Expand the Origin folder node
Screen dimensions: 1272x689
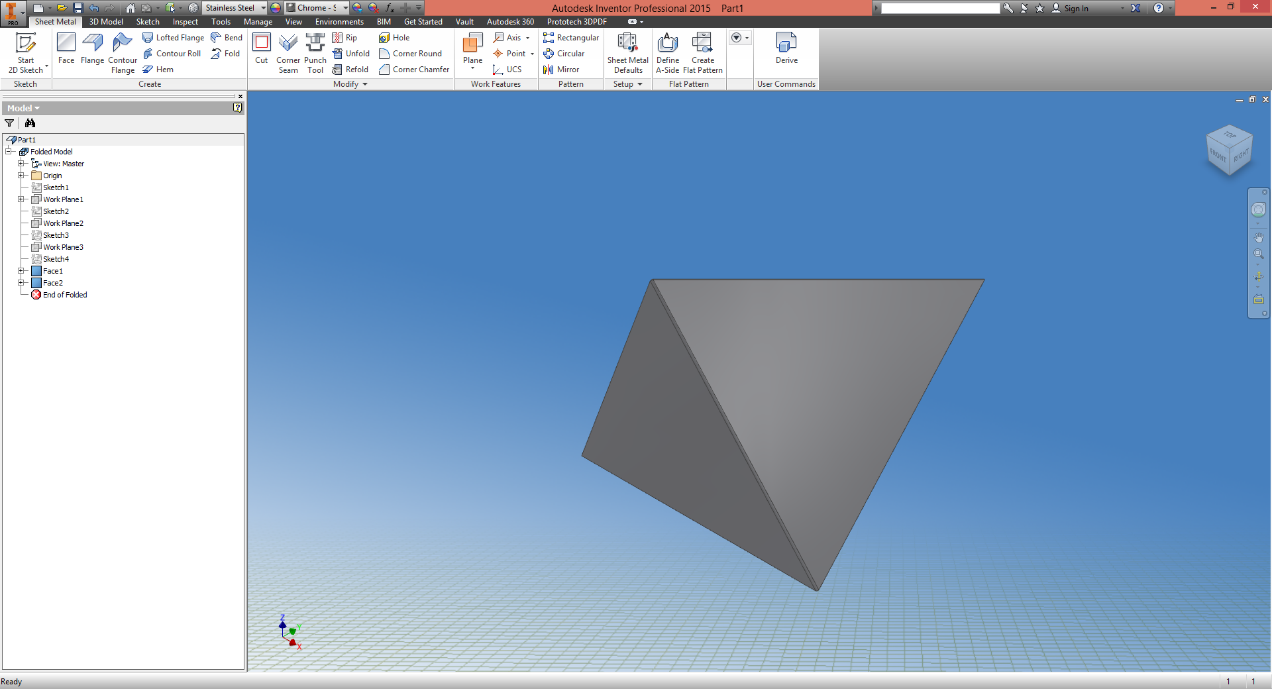pos(21,176)
